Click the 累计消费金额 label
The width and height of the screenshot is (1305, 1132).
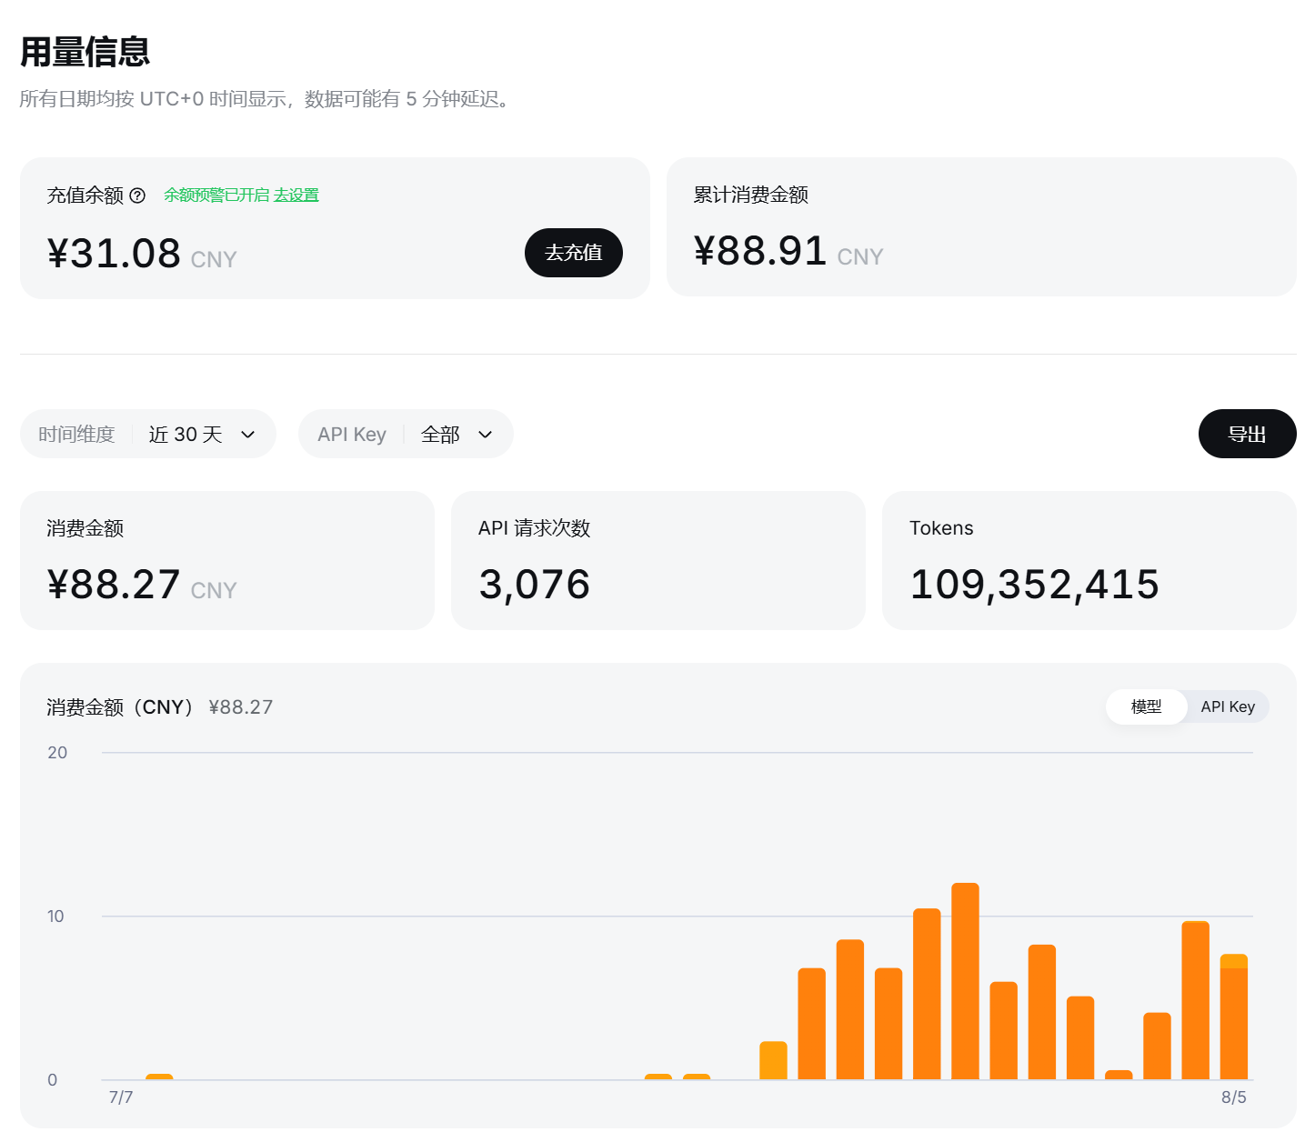[751, 195]
